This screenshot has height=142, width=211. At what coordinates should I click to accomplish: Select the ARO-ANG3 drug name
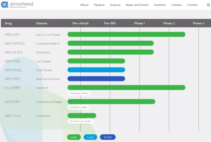(14, 52)
